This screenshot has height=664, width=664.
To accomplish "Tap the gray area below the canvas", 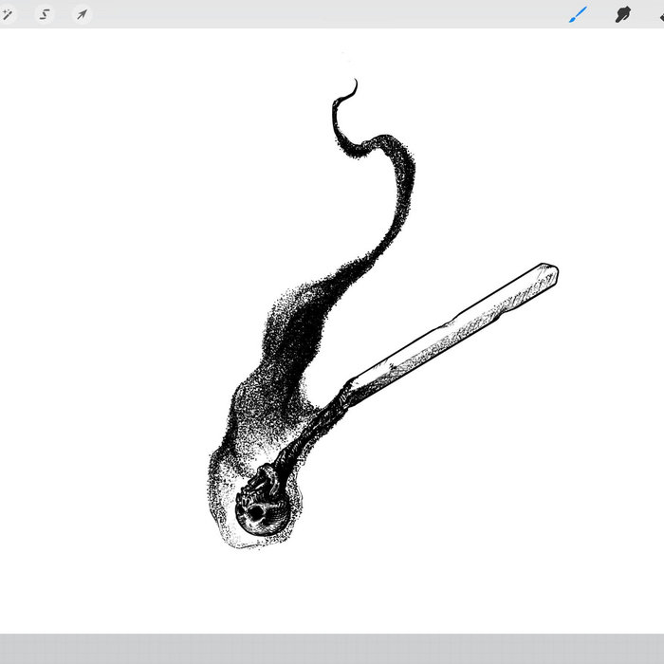I will 332,649.
